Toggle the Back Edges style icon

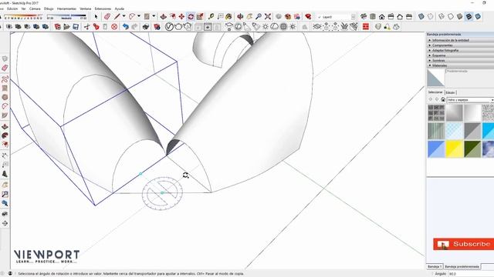431,17
